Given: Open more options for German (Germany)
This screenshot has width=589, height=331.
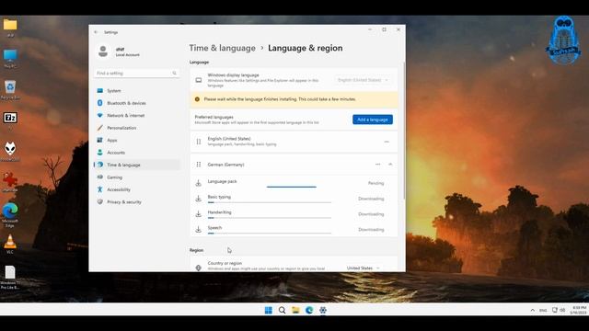Looking at the screenshot, I should pos(378,165).
